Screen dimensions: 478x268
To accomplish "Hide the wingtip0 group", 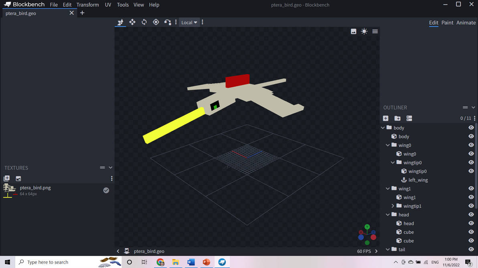I will click(x=471, y=162).
